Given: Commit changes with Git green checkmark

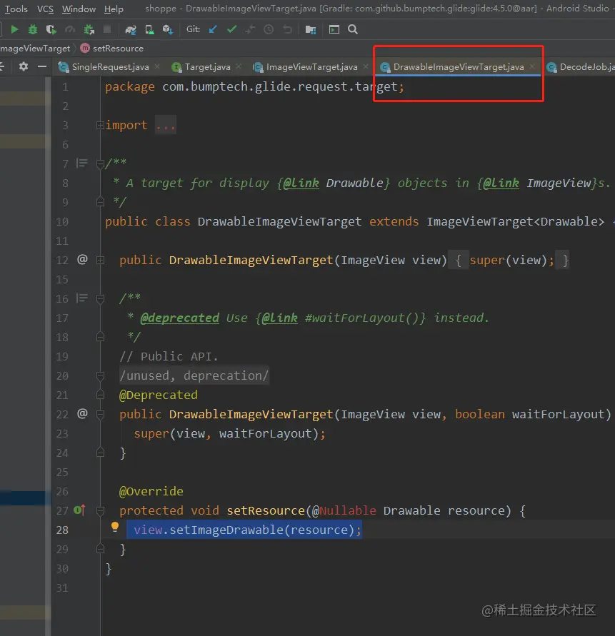Looking at the screenshot, I should [x=232, y=29].
